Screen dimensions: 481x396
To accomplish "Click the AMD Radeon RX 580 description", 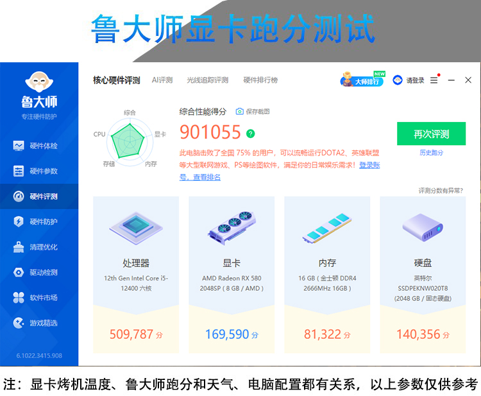I will (232, 283).
